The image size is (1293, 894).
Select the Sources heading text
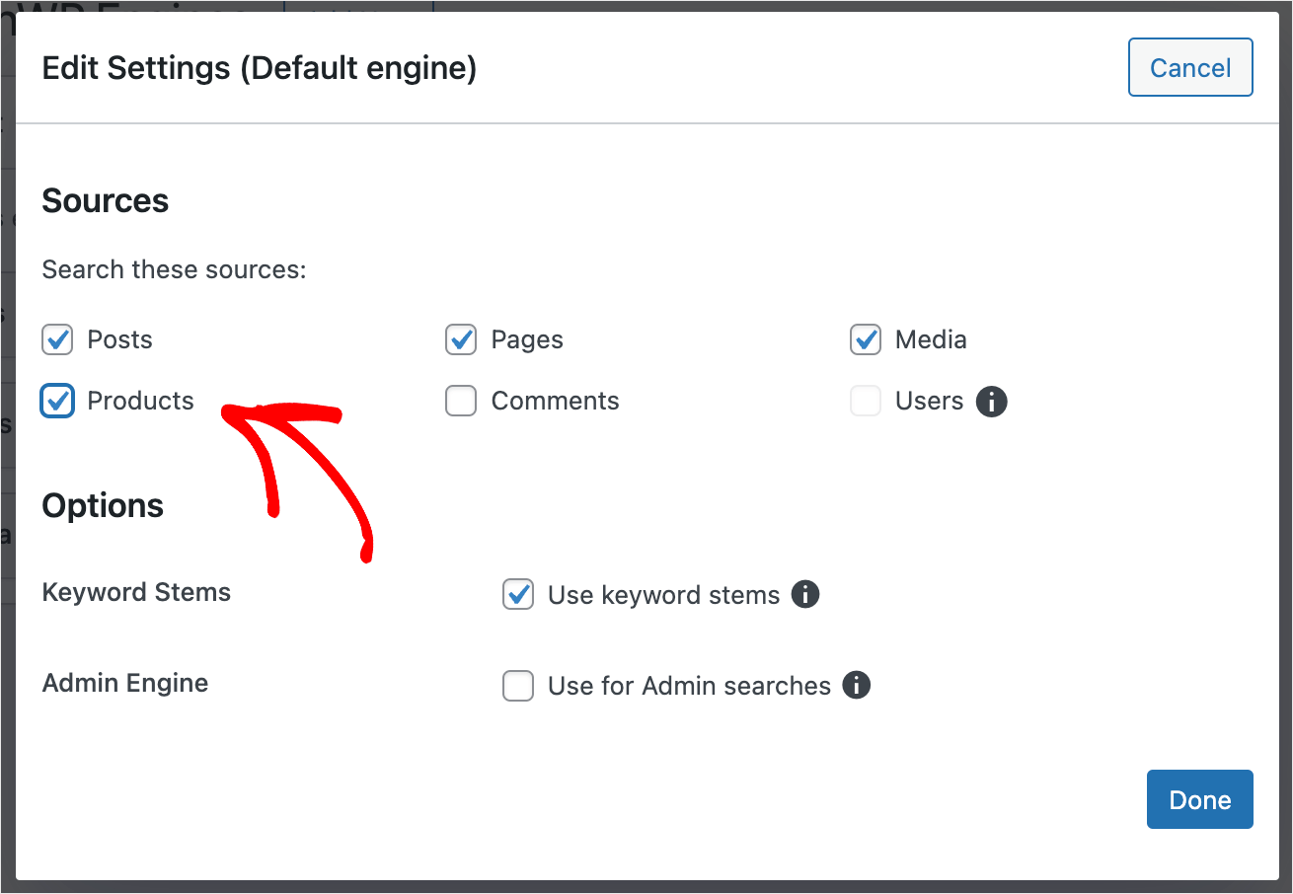(x=106, y=201)
